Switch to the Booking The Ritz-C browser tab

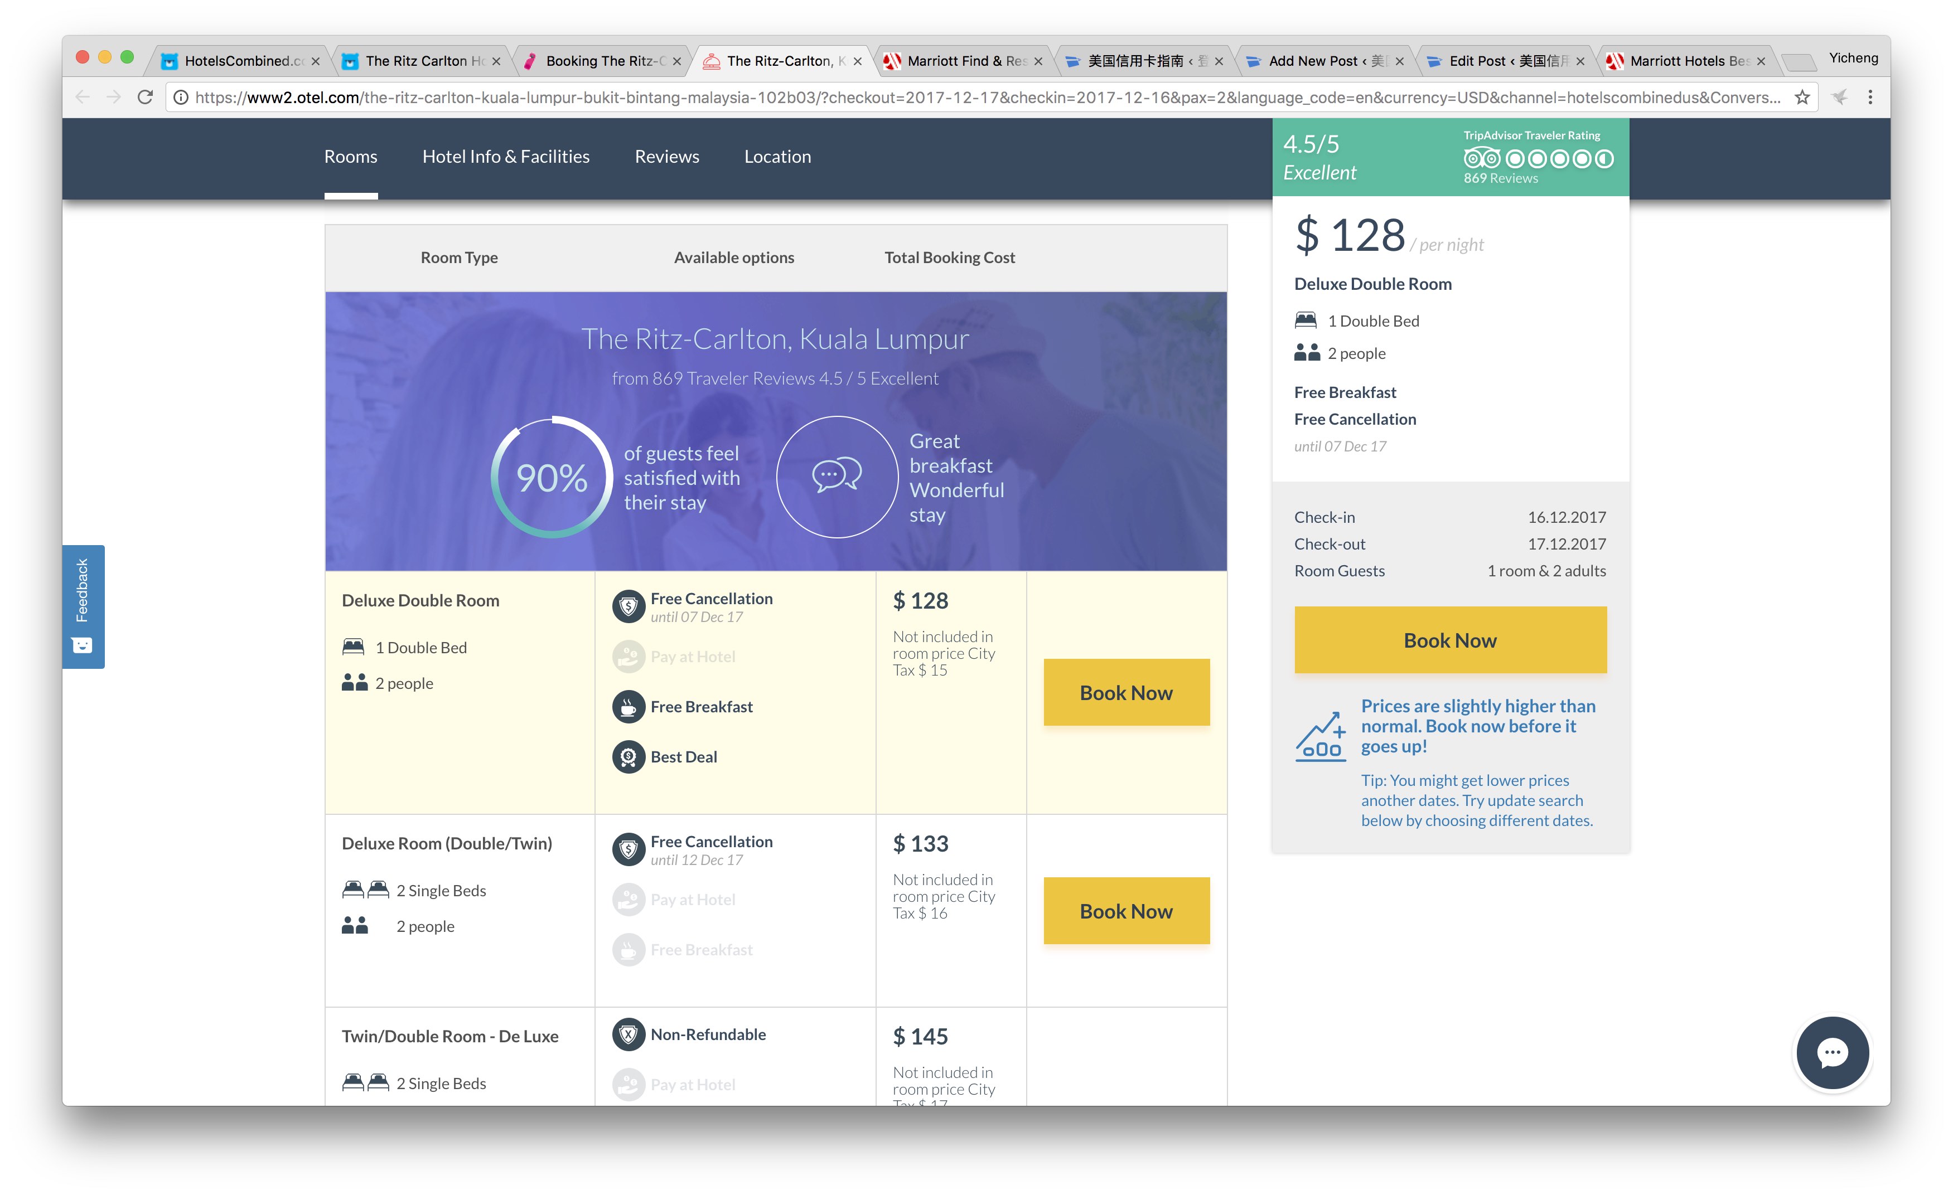602,61
